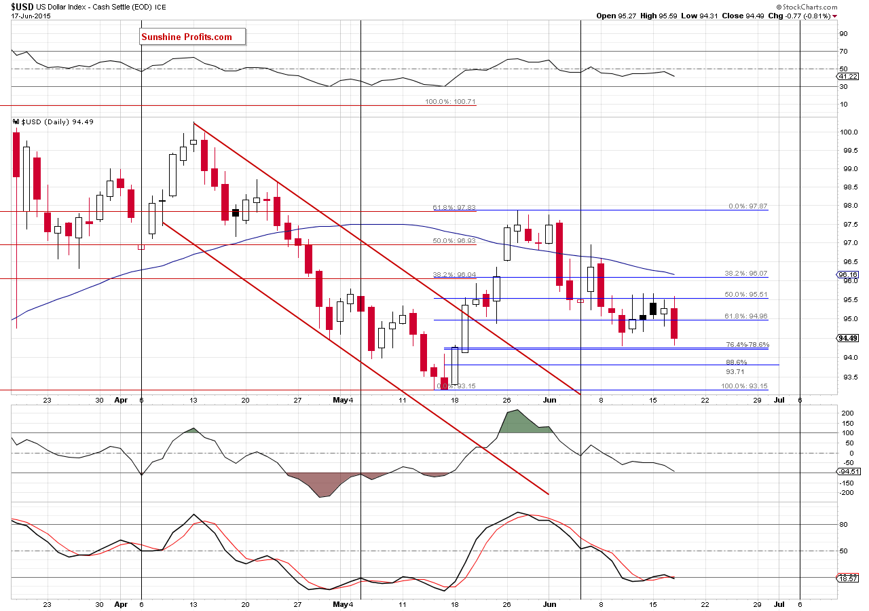Screen dimensions: 869x611
Task: Click the 96.16 moving average axis tag
Action: click(x=849, y=275)
